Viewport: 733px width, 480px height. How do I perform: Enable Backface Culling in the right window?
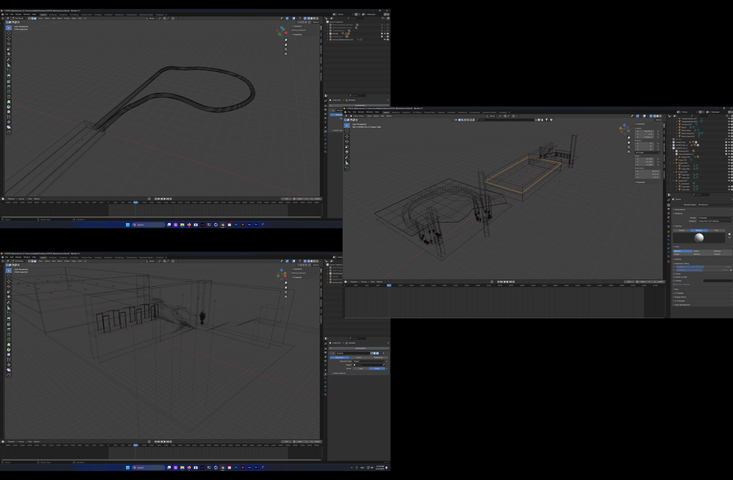pyautogui.click(x=674, y=264)
